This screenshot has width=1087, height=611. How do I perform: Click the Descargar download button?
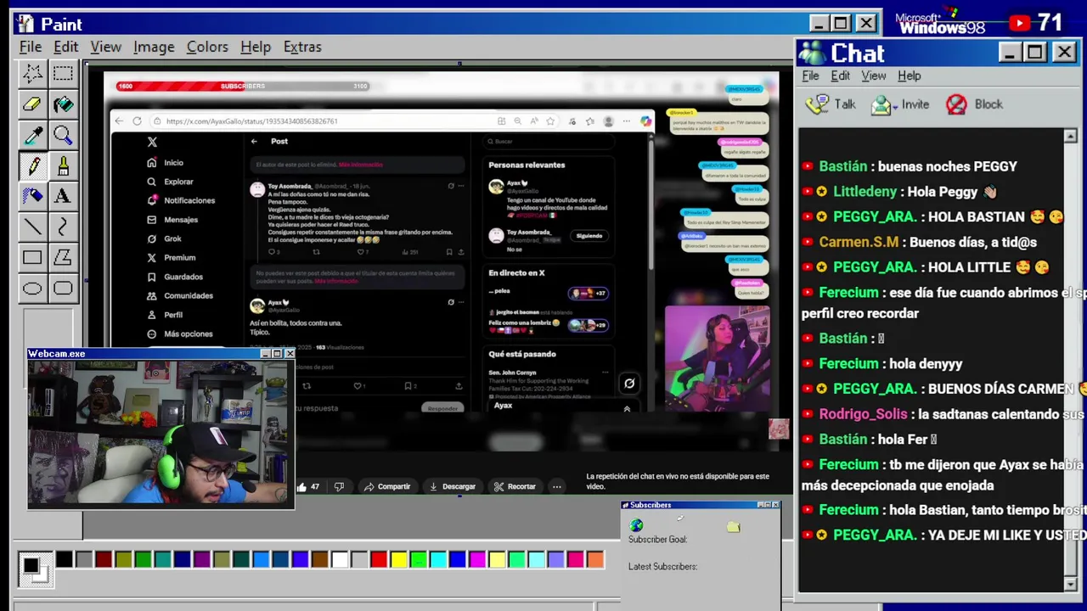452,487
